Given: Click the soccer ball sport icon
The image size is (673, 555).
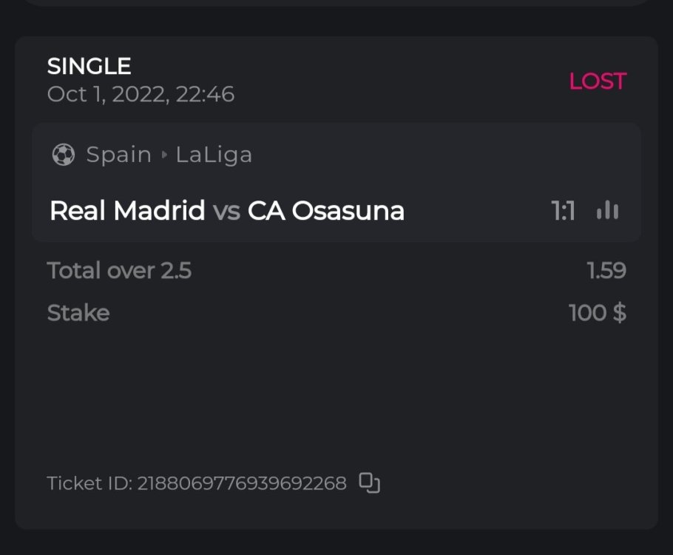Looking at the screenshot, I should tap(64, 155).
